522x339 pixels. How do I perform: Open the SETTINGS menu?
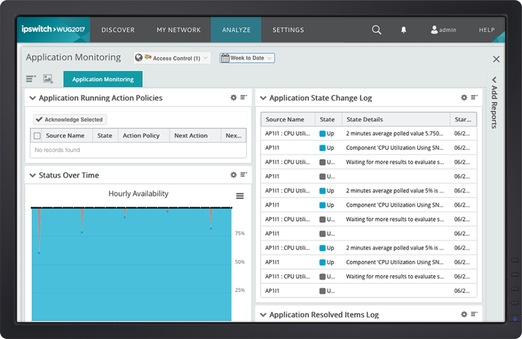(288, 30)
